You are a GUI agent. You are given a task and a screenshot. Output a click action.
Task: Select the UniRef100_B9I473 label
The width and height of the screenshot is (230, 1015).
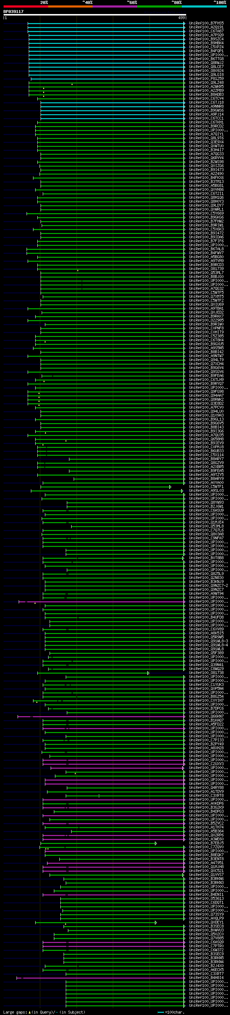pos(206,170)
